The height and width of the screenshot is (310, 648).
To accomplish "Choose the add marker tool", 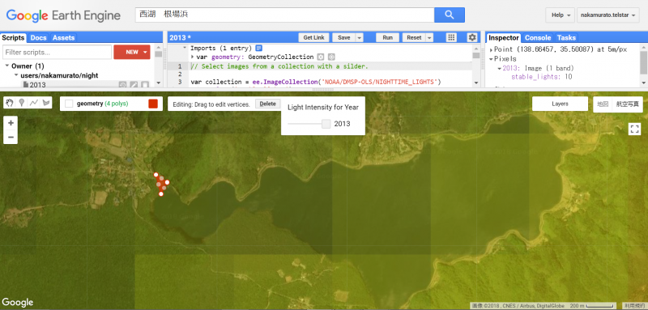I will click(x=22, y=103).
